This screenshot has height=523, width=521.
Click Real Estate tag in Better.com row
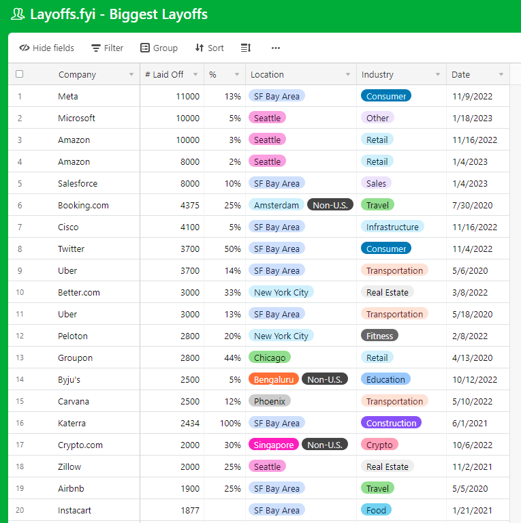click(x=388, y=292)
